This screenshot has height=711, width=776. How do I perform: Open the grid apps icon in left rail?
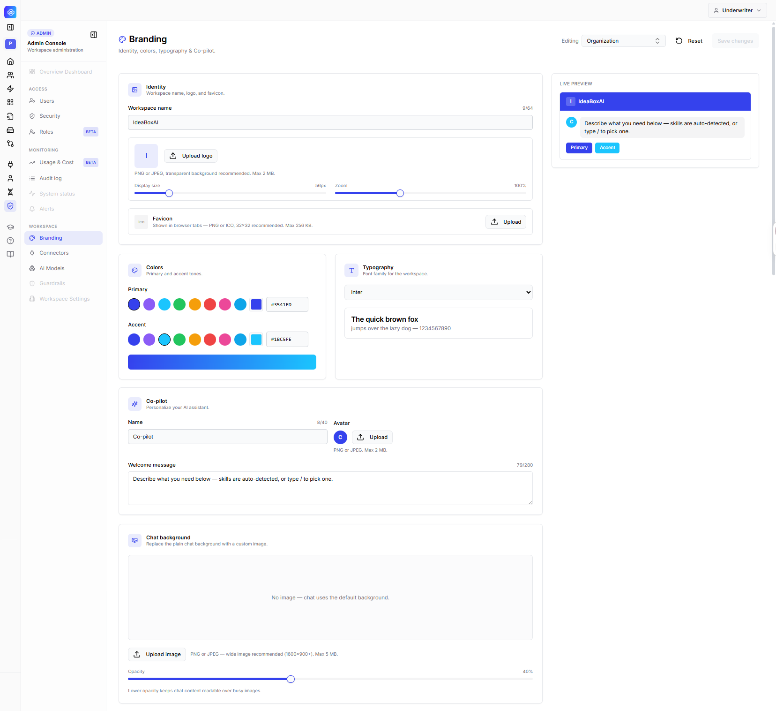[x=10, y=102]
